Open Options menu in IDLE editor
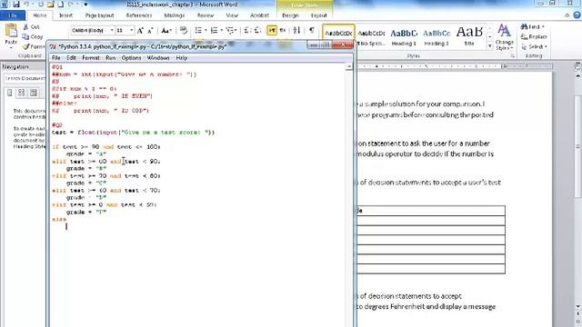The width and height of the screenshot is (582, 327). pos(131,58)
